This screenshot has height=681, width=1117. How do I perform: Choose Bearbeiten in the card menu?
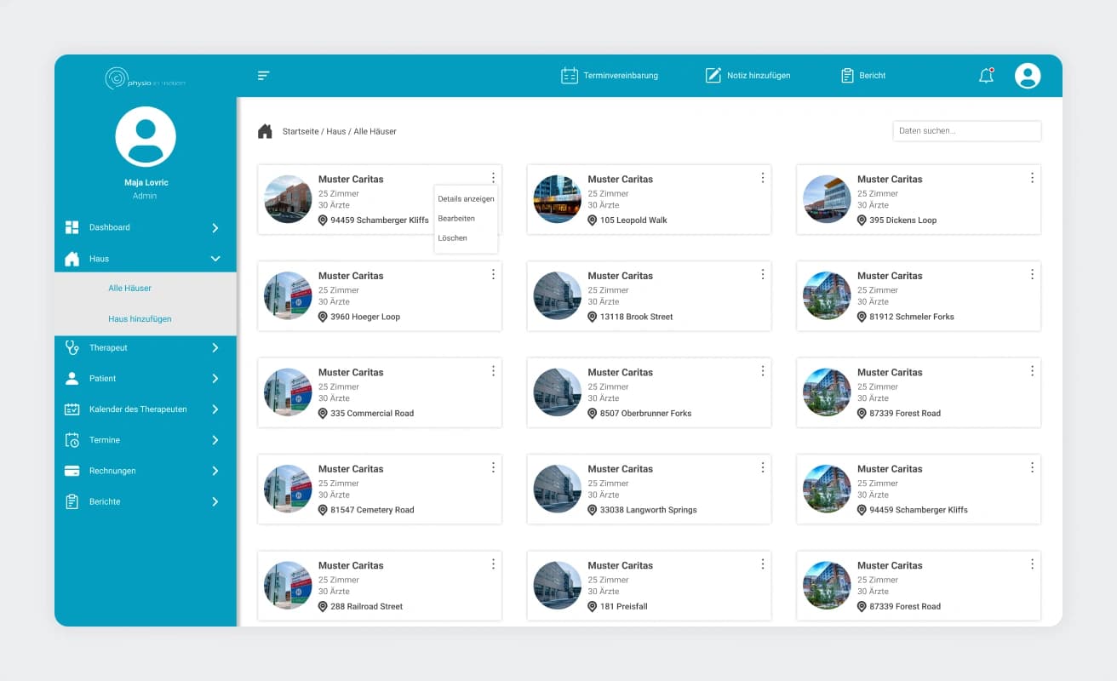pyautogui.click(x=456, y=219)
